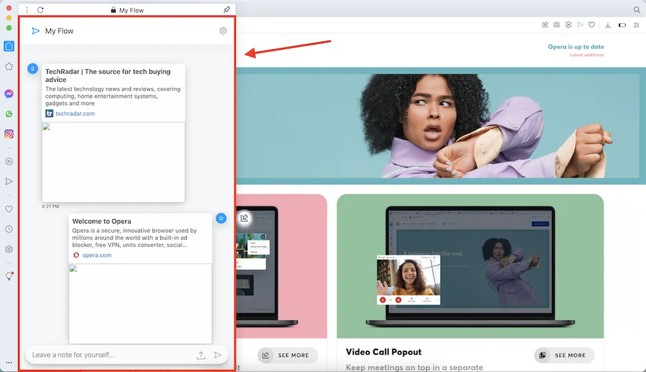Screen dimensions: 646x372
Task: Click the Latest additions link
Action: pyautogui.click(x=587, y=55)
